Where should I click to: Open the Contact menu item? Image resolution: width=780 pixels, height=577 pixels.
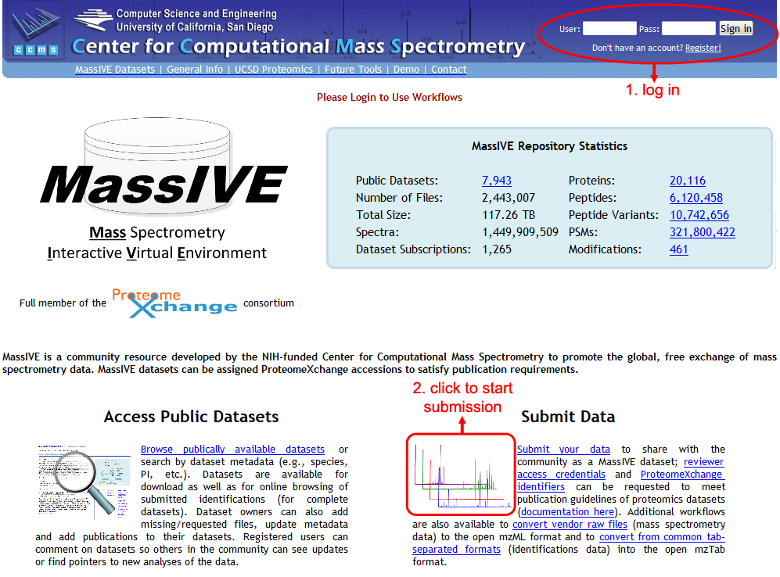pyautogui.click(x=449, y=70)
